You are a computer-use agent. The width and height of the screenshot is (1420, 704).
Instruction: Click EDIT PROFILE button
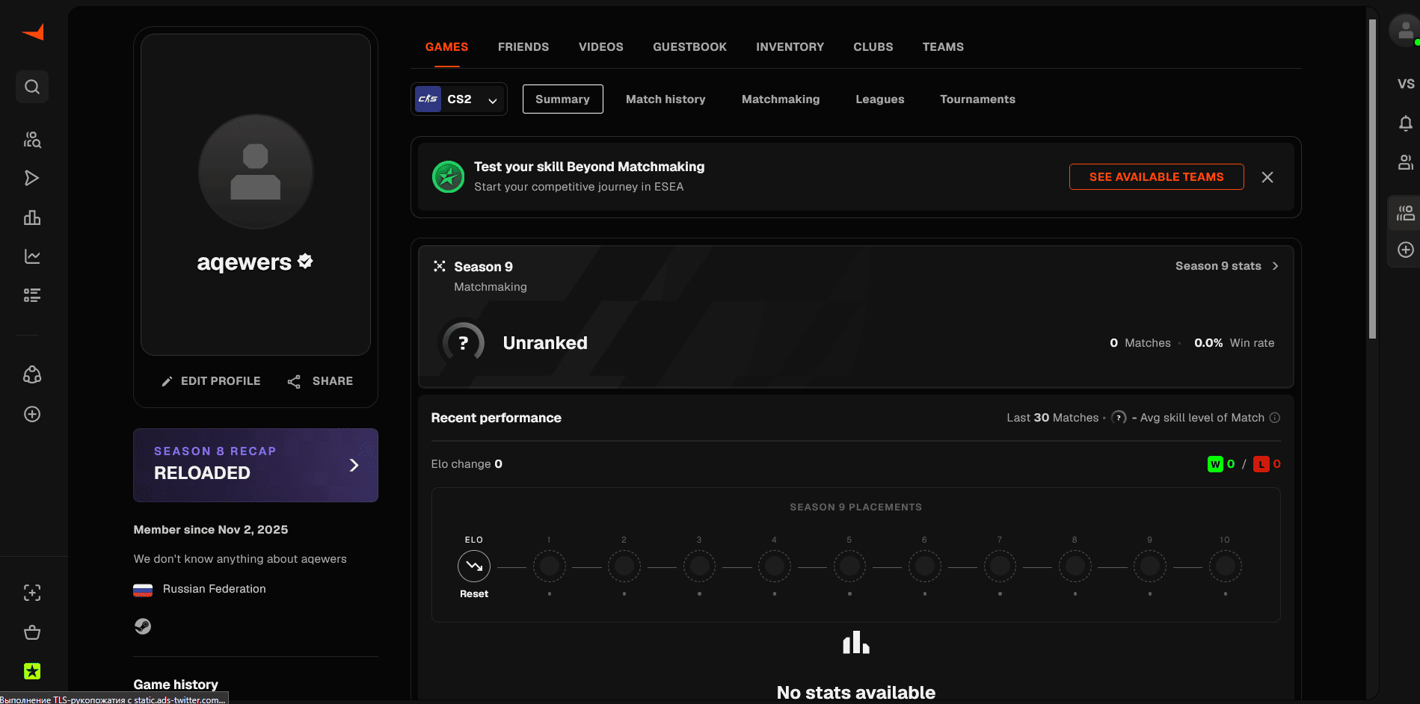[x=212, y=381]
